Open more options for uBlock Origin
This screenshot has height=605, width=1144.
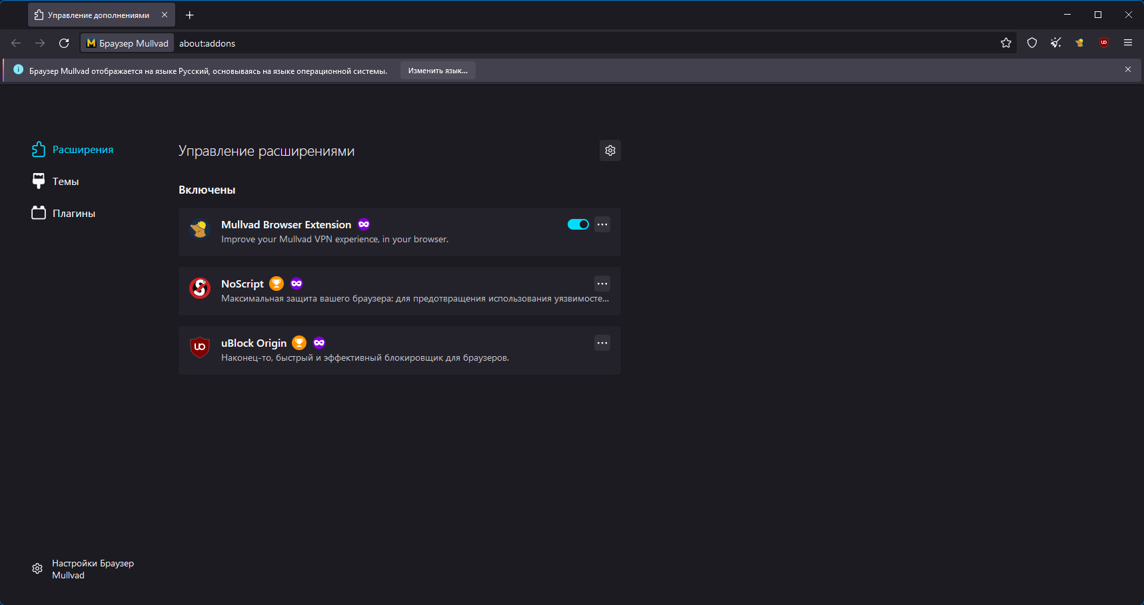click(602, 343)
